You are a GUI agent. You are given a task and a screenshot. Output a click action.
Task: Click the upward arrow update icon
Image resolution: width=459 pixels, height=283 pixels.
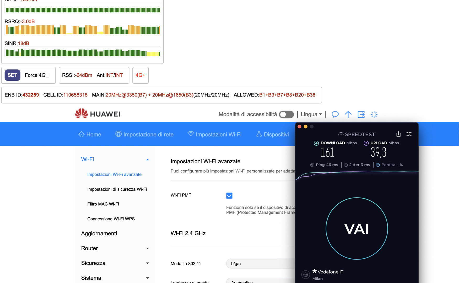coord(348,114)
